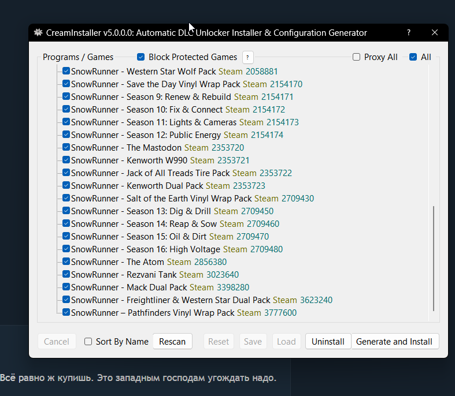
Task: Uncheck Season 9: Renew & Rebuild checkbox
Action: (x=66, y=96)
